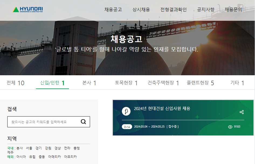Open the 전형결과확인 menu
This screenshot has width=255, height=164.
click(x=174, y=10)
